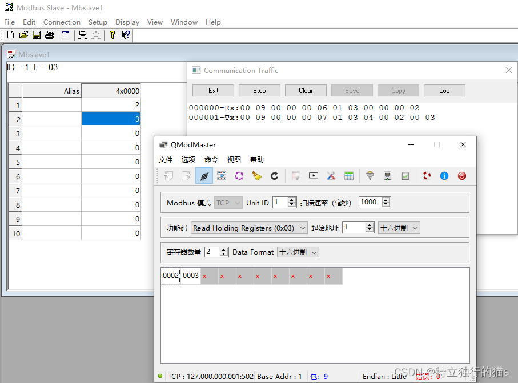Click the 000001-Tx traffic line
Viewport: 518px width, 383px height.
click(312, 118)
